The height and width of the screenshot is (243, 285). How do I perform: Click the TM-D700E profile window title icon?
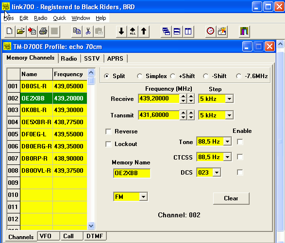tap(7, 46)
